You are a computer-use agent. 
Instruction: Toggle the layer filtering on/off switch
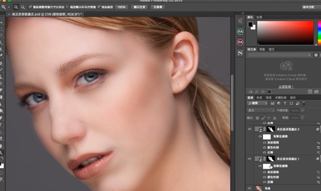pyautogui.click(x=304, y=103)
